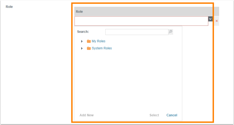Click into the red-bordered Role field
234x125 pixels.
[141, 21]
